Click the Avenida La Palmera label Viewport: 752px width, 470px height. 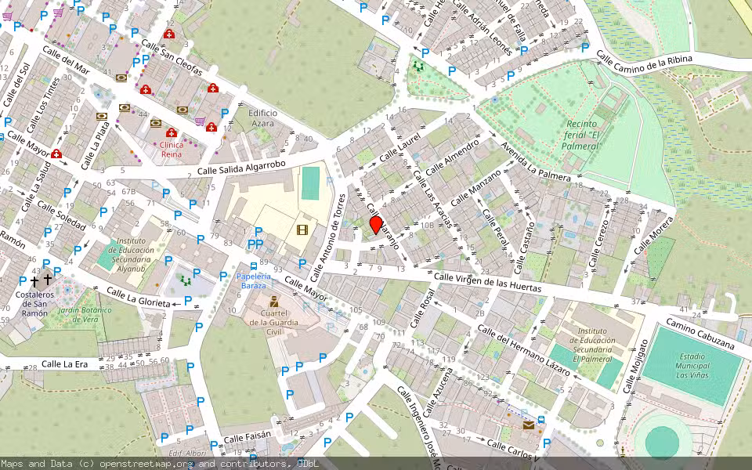(x=536, y=161)
